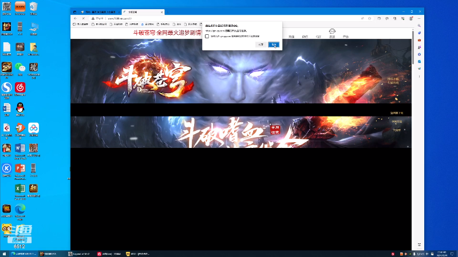Screen dimensions: 458x257
Task: Tick the always-allow checkbox in the dialog
Action: coord(207,37)
